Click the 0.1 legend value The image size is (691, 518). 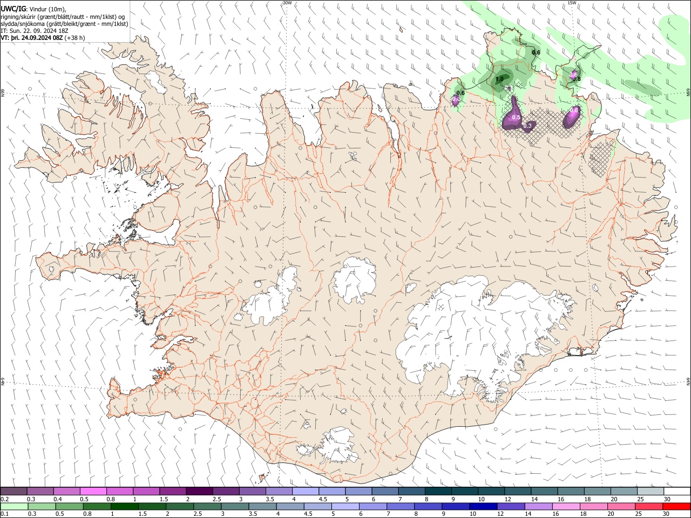point(4,514)
